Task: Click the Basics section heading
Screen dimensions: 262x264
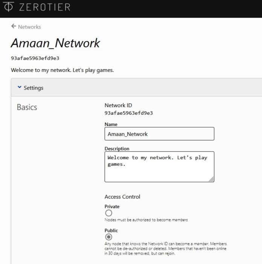Action: click(27, 107)
